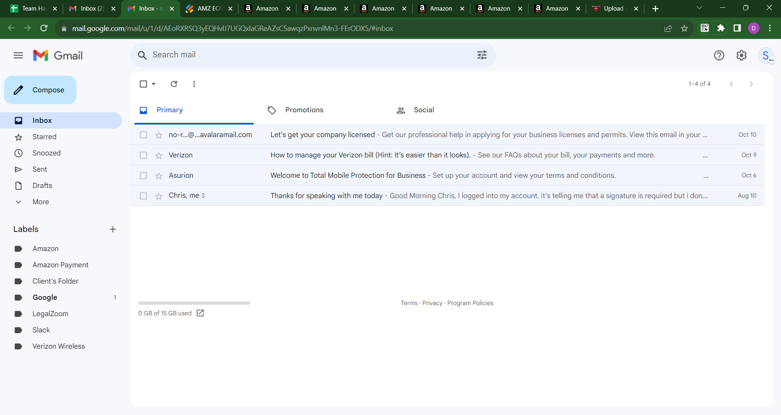Open Chrome three-dot menu

click(x=770, y=28)
